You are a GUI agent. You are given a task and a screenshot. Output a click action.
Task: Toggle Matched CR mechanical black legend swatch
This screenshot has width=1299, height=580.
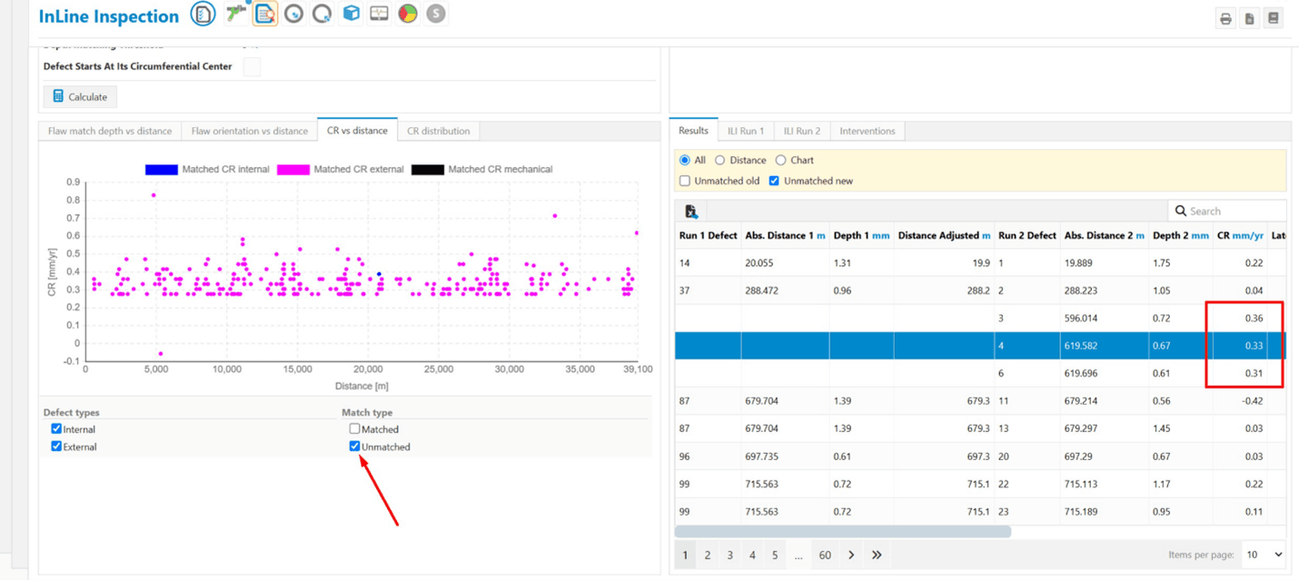tap(428, 170)
